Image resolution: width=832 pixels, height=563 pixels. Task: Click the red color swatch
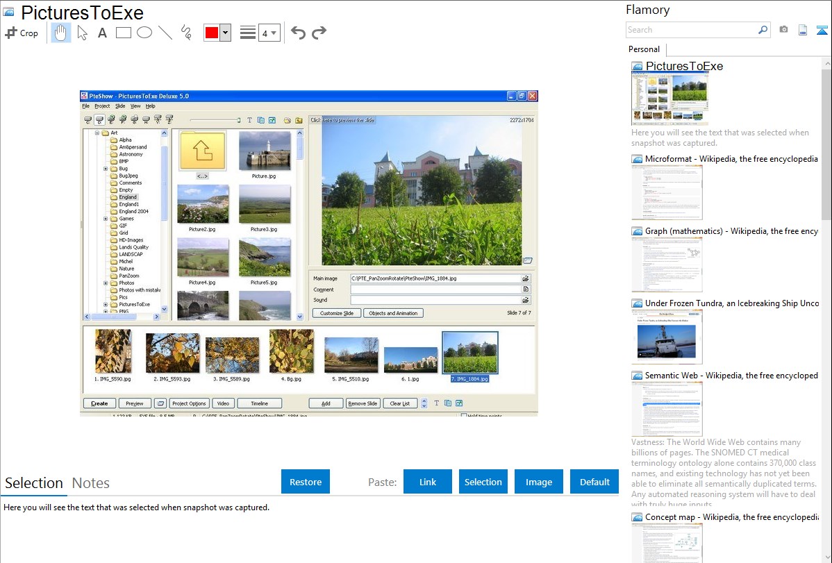tap(212, 33)
